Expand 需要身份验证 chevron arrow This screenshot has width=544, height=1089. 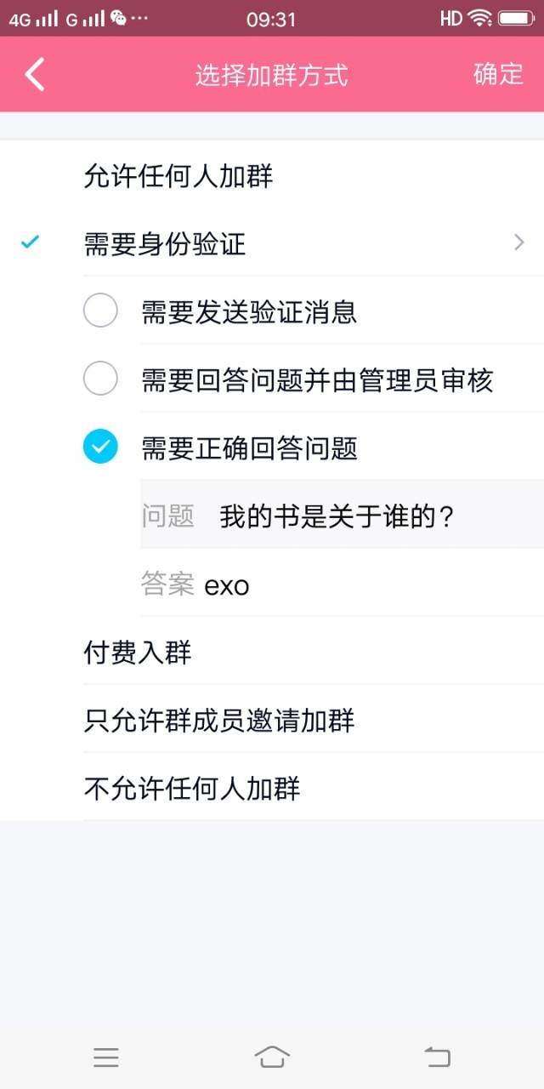coord(519,243)
